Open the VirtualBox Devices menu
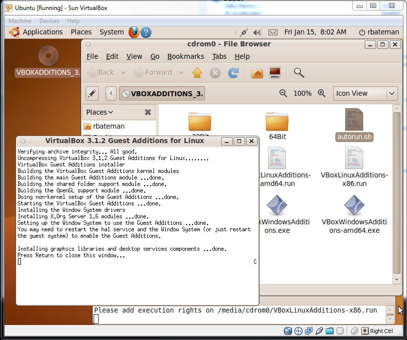Image resolution: width=407 pixels, height=340 pixels. [x=49, y=21]
